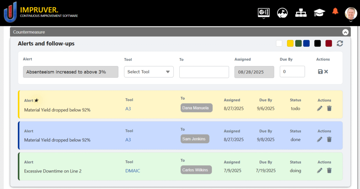Edit the Sam Jenkins alert row
This screenshot has height=189, width=360.
(x=320, y=139)
